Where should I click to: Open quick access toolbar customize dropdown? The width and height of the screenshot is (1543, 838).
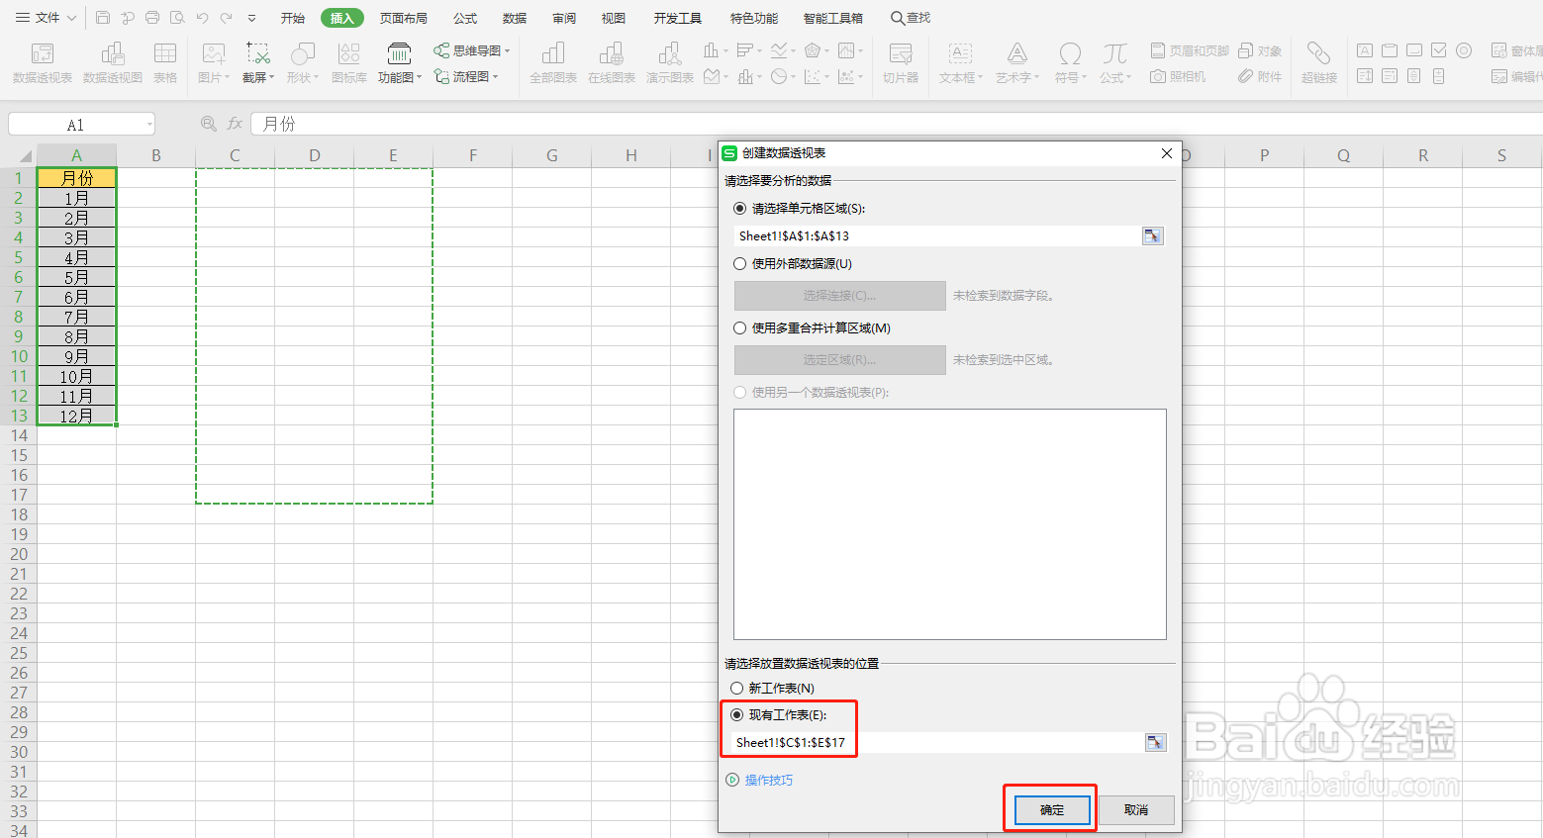[x=251, y=18]
